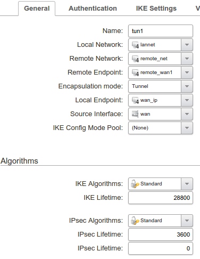Click the IPsec Lifetime field showing 0
Viewport: 200px width, 259px height.
161,248
